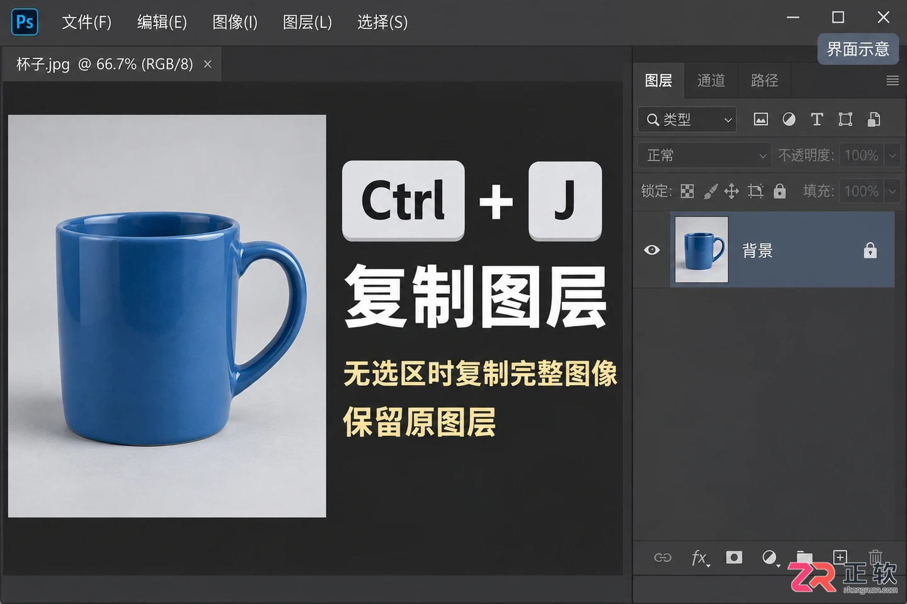Open the layers panel options menu
907x604 pixels.
point(893,81)
